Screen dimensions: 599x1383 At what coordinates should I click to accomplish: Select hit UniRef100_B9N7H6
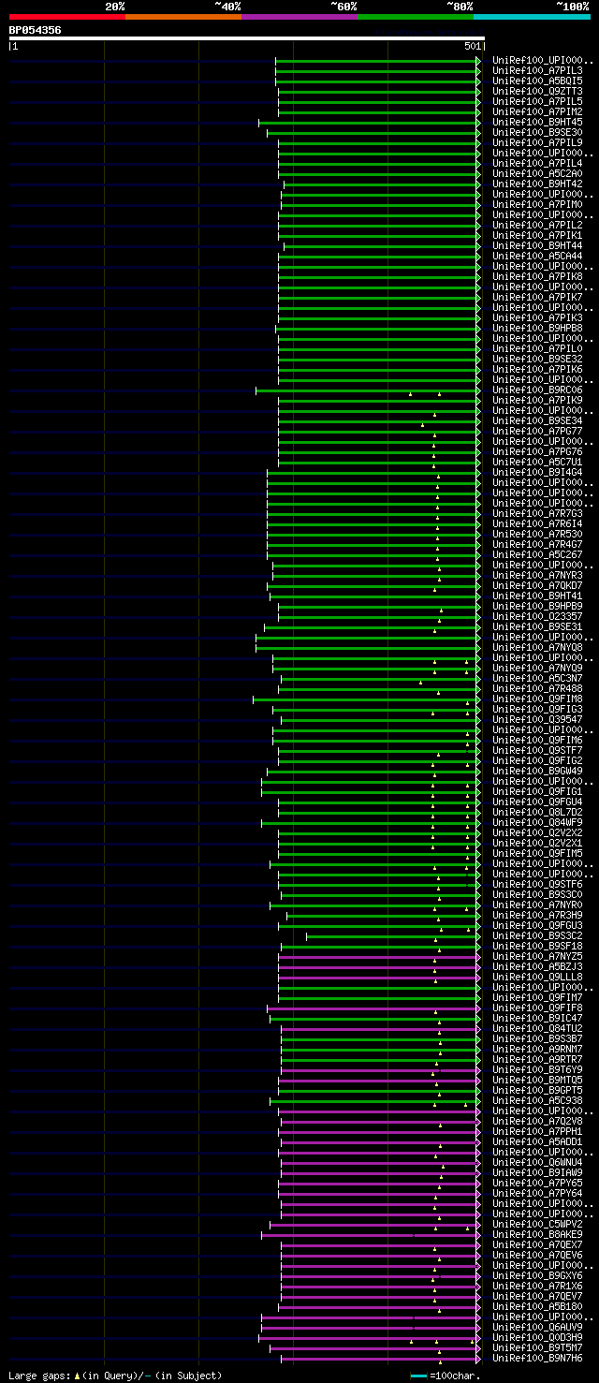[x=537, y=1358]
